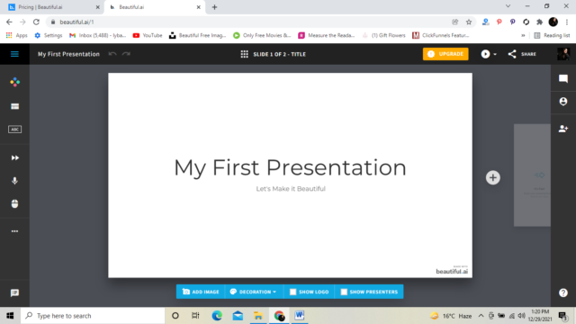Open the hamburger menu in the top-left corner
The image size is (576, 324).
point(14,54)
